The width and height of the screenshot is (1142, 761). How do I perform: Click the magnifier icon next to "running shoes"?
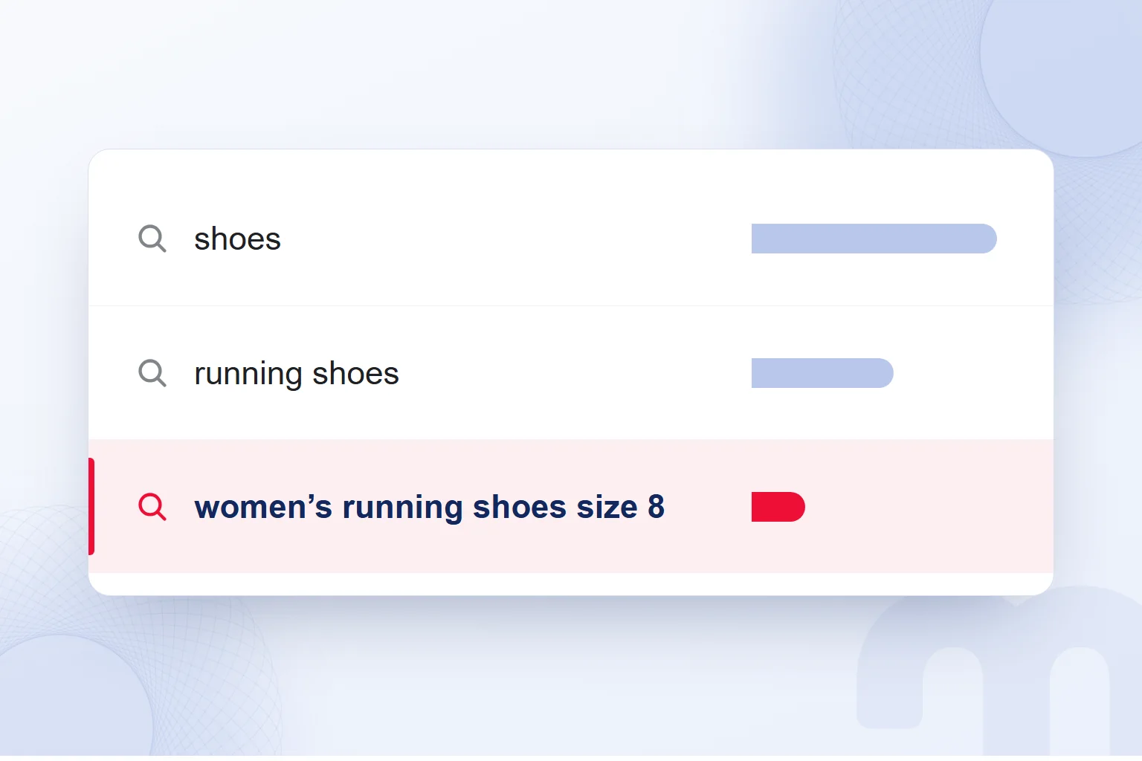[152, 373]
